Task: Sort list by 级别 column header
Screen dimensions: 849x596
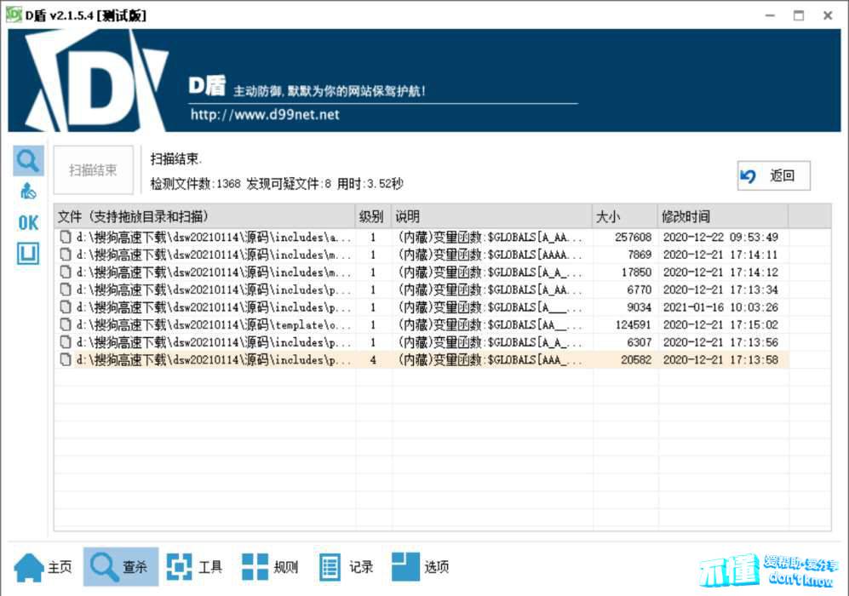Action: [372, 216]
